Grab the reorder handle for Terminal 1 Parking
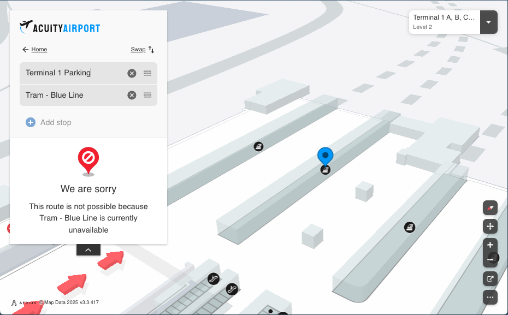Image resolution: width=508 pixels, height=315 pixels. 147,73
